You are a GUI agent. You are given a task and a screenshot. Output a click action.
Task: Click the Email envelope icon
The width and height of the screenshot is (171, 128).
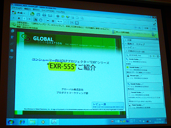pyautogui.click(x=50, y=15)
